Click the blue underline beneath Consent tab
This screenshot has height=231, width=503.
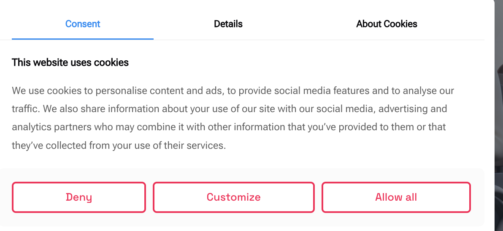pyautogui.click(x=83, y=39)
